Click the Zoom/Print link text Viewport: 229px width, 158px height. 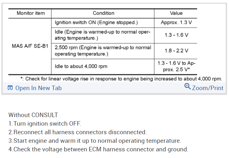pos(207,88)
